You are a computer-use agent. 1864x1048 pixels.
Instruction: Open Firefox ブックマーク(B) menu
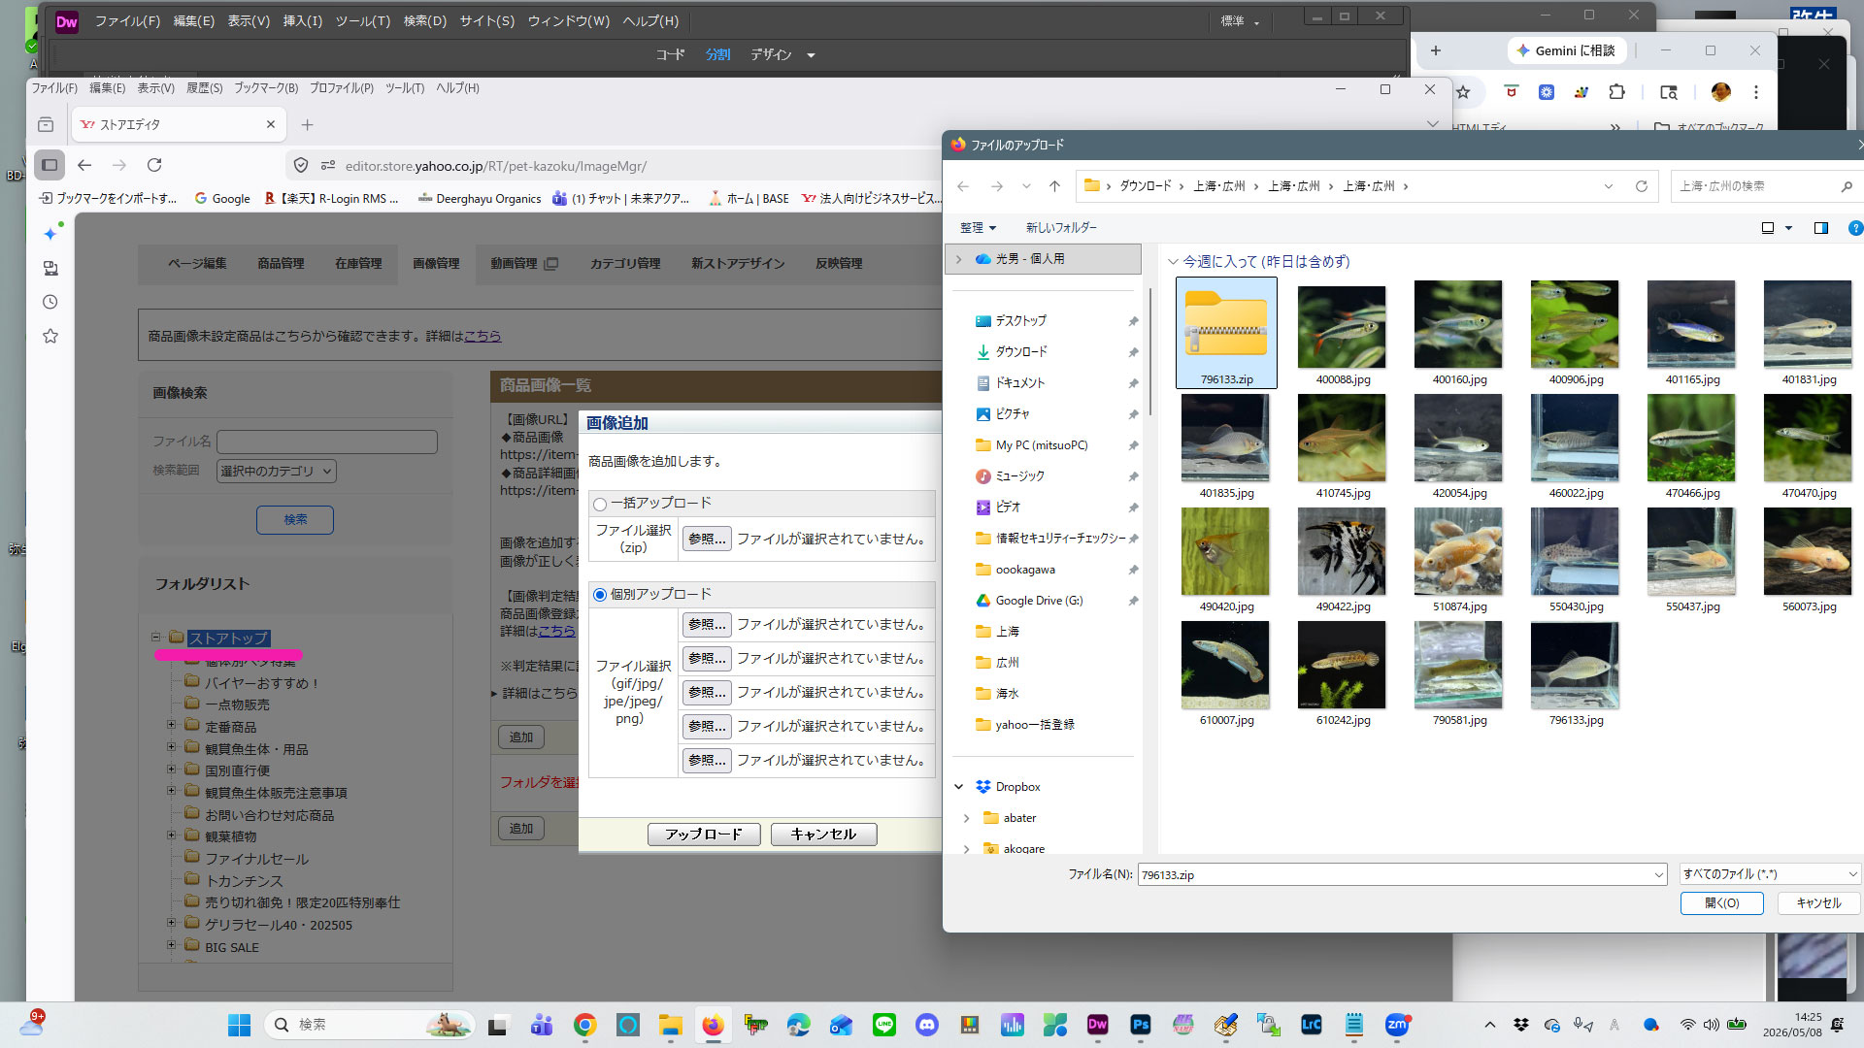266,88
